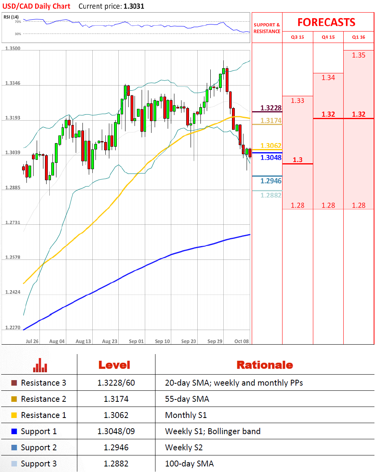Click the gold Resistance 2 color swatch
The height and width of the screenshot is (472, 378).
(14, 399)
